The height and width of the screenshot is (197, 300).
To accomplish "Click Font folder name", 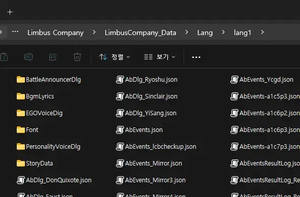I will [x=32, y=130].
